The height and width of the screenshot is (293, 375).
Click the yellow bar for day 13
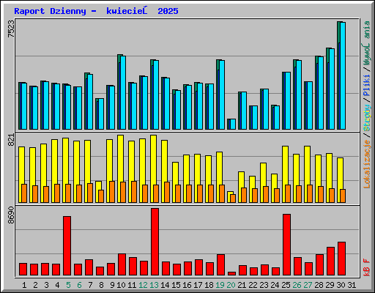153,168
